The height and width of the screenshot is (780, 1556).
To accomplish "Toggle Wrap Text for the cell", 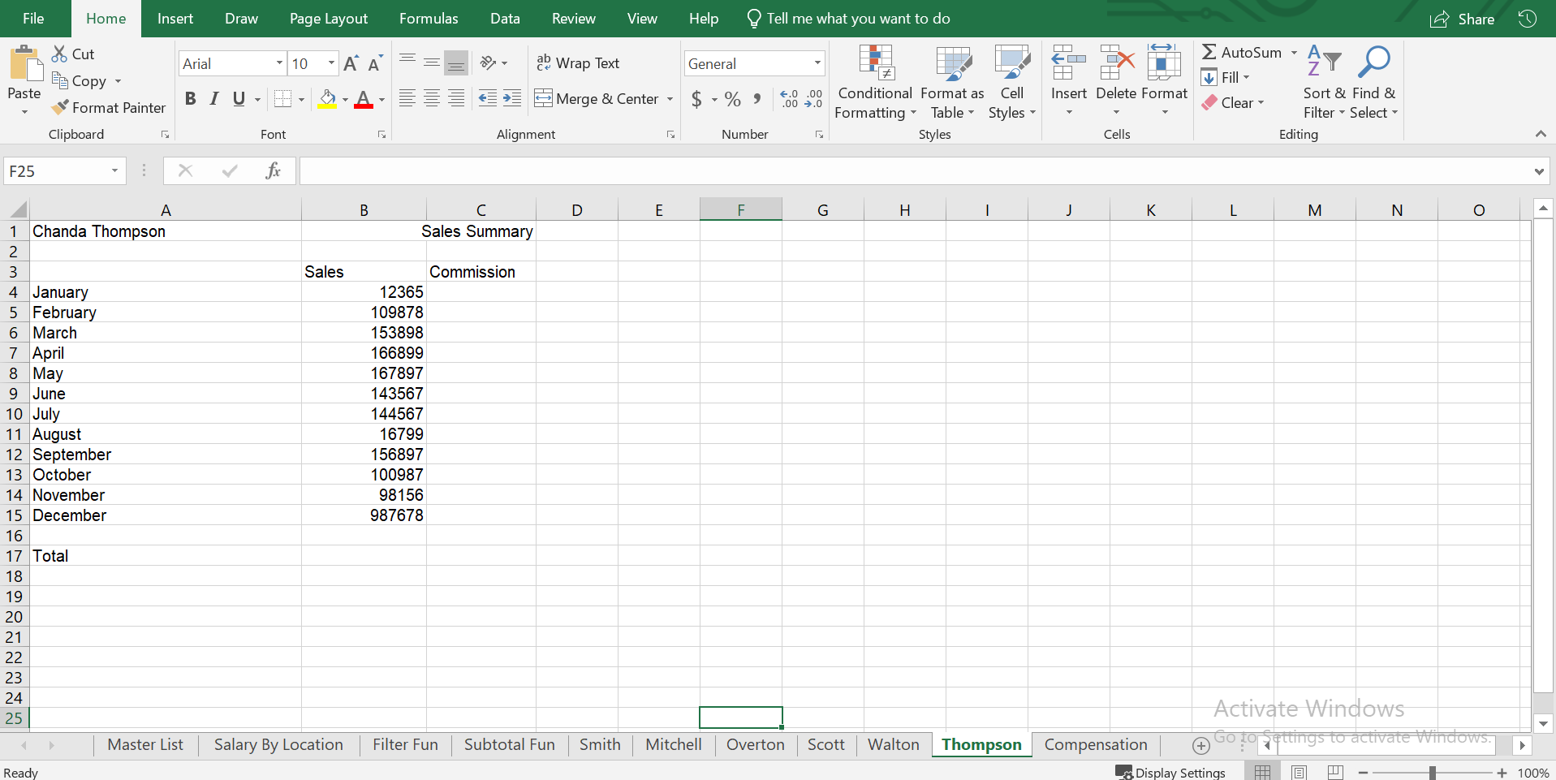I will tap(578, 63).
